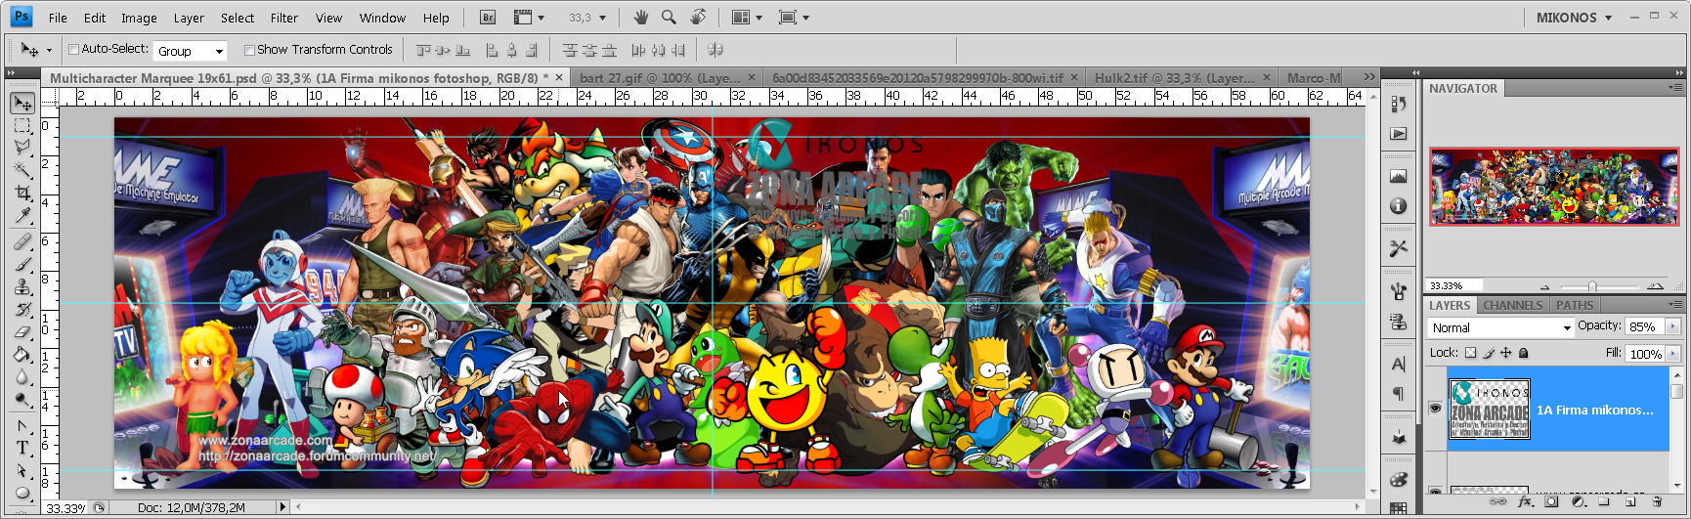Launch Adobe Bridge from the Br icon
Screen dimensions: 1691x519
489,18
